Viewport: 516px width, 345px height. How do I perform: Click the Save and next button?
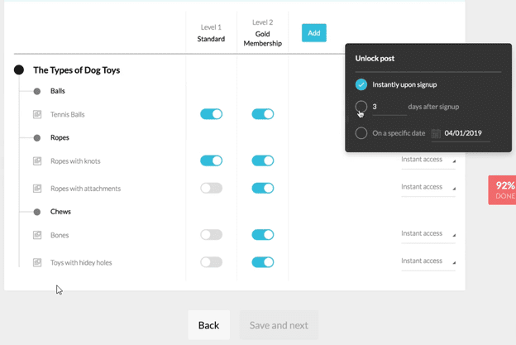tap(279, 325)
